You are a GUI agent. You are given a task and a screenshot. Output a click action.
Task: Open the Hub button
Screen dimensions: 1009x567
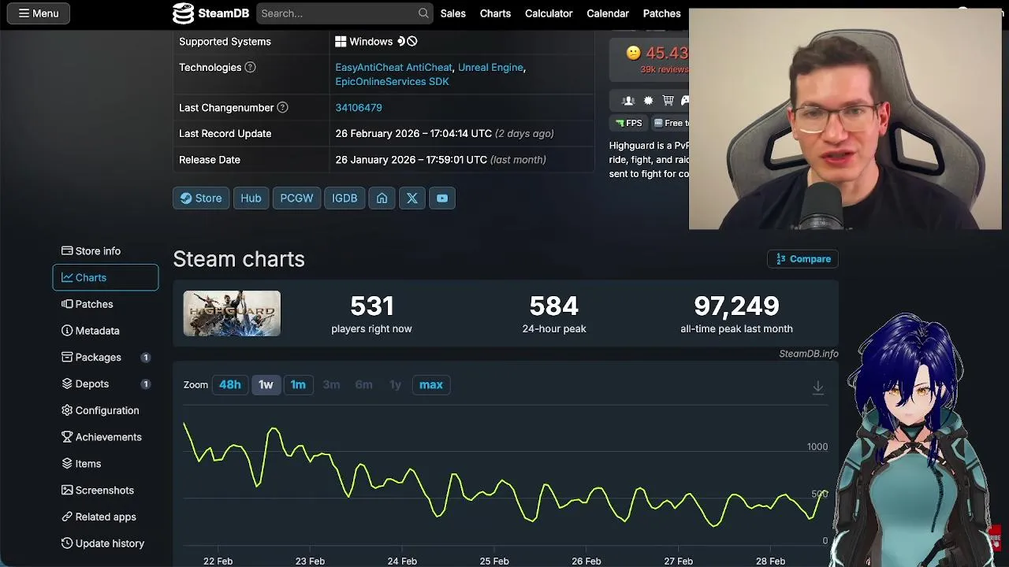point(251,198)
